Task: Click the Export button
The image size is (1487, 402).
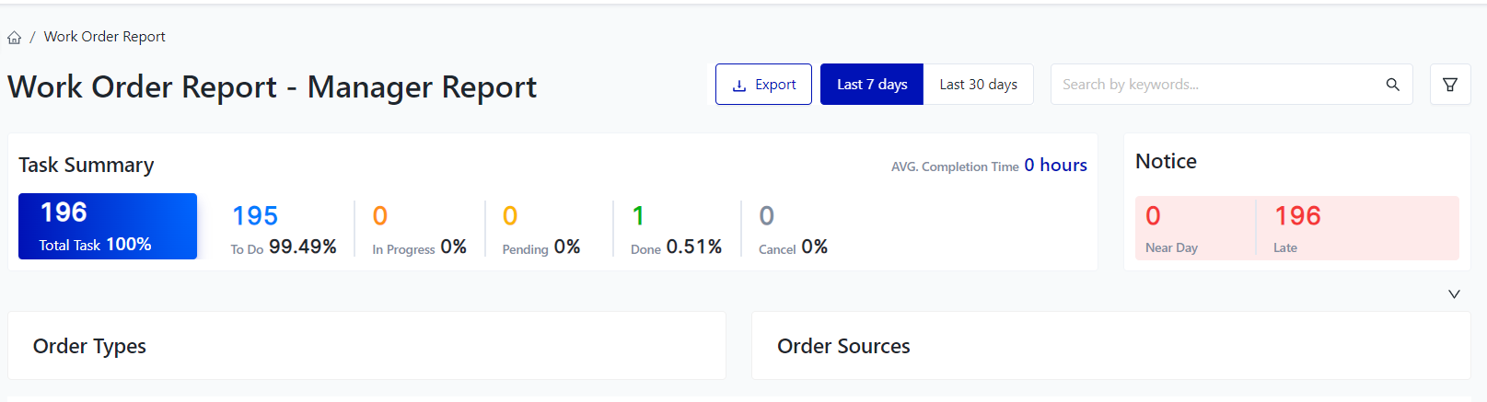Action: tap(763, 85)
